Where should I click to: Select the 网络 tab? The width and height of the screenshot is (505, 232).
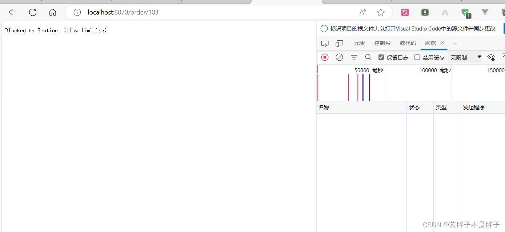(x=430, y=43)
